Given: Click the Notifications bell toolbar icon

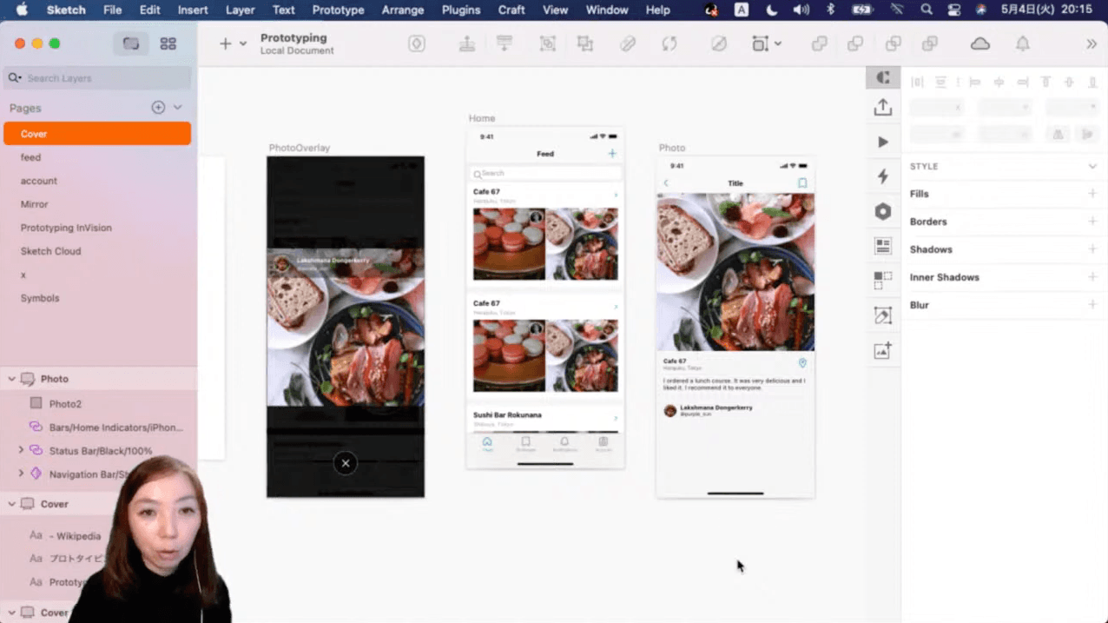Looking at the screenshot, I should point(1023,43).
